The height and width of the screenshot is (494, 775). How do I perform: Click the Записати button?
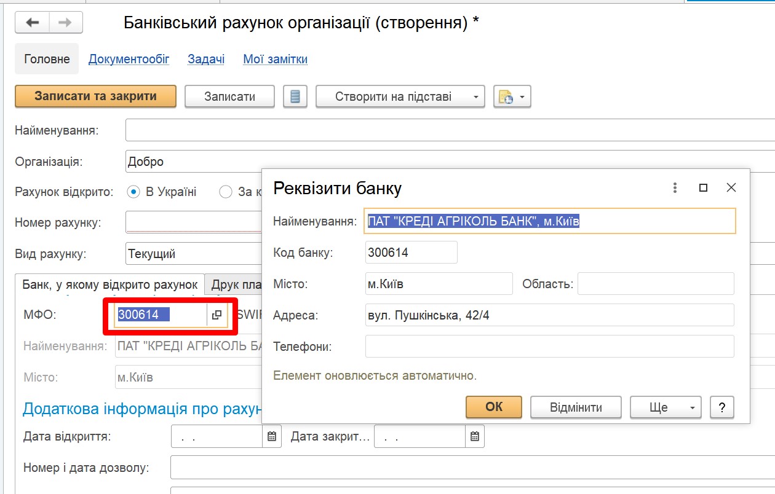click(229, 96)
